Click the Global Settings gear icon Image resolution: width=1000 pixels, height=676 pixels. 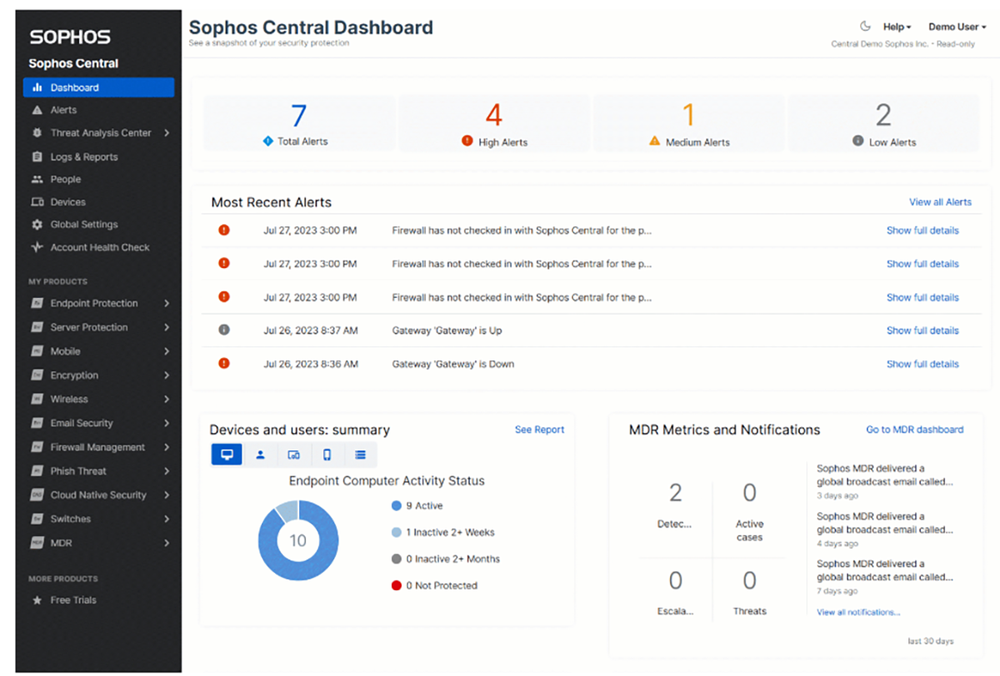[x=37, y=225]
